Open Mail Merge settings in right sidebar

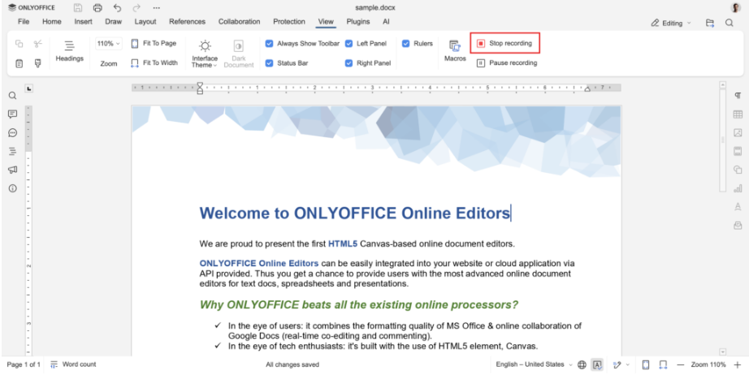click(738, 226)
